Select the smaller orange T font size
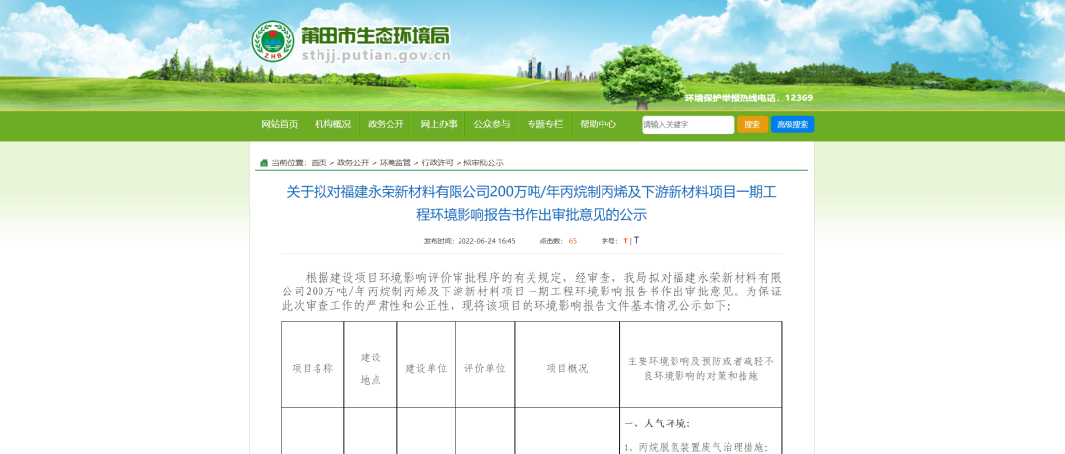Image resolution: width=1065 pixels, height=454 pixels. (624, 241)
